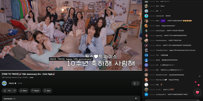Image resolution: width=203 pixels, height=101 pixels.
Task: Open the Comments 549 section
Action: (71, 98)
